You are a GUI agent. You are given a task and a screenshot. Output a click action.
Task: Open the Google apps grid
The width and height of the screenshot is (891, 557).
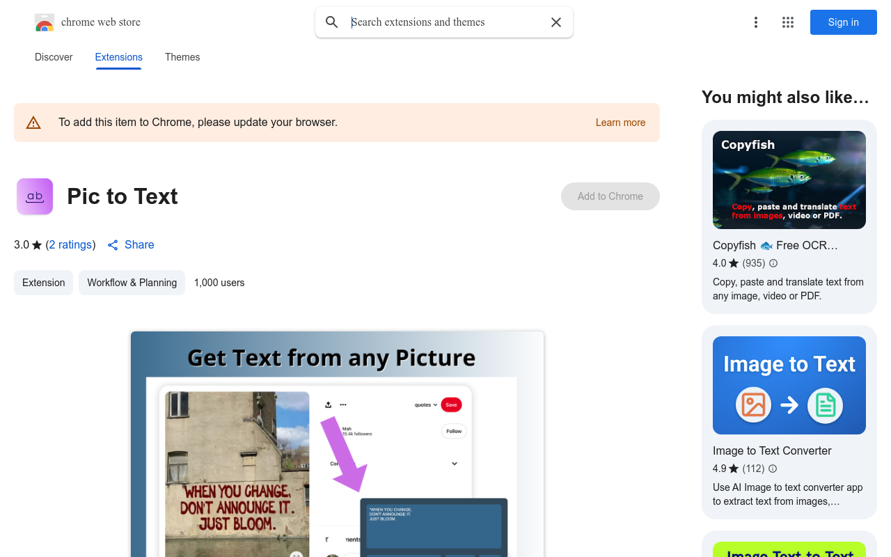[x=788, y=22]
